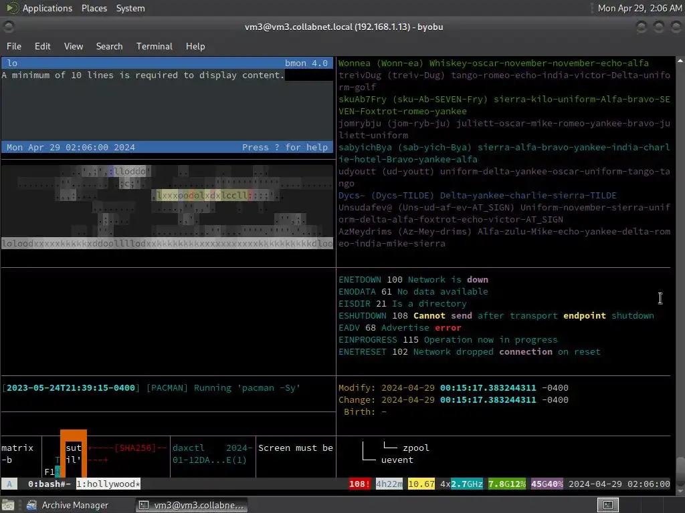The height and width of the screenshot is (513, 685).
Task: Select the 0:bash byobu window tab
Action: tap(49, 484)
